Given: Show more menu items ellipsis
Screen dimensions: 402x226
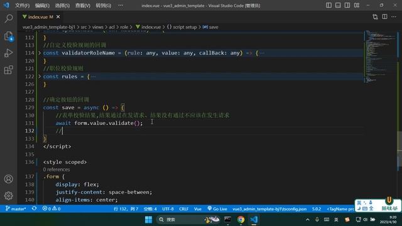Looking at the screenshot, I should click(121, 6).
